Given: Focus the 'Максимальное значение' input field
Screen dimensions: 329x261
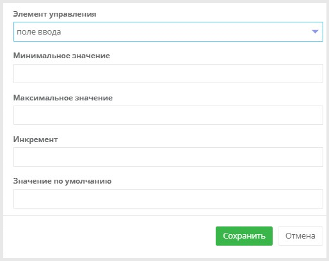Looking at the screenshot, I should point(168,115).
